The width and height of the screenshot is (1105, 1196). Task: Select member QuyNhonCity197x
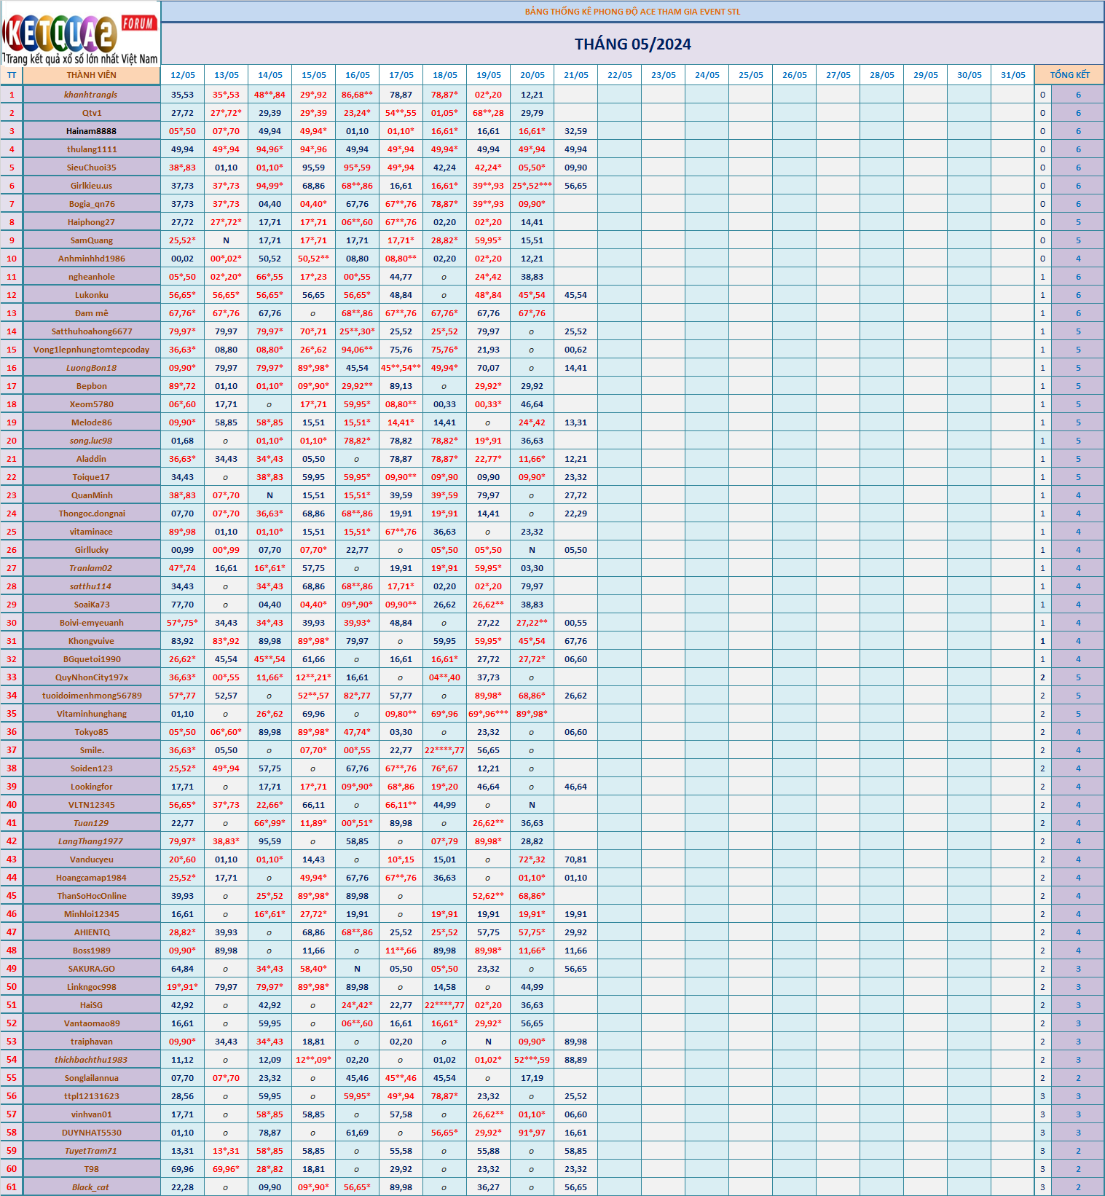click(91, 677)
